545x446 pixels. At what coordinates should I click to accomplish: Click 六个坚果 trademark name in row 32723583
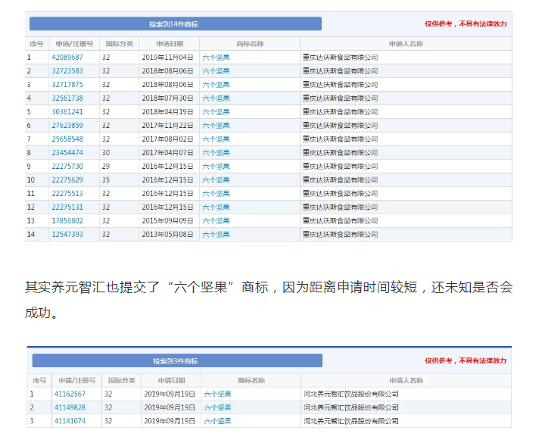point(216,71)
